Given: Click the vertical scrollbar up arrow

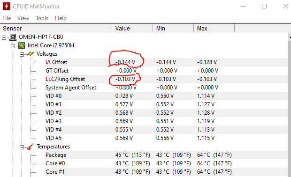Looking at the screenshot, I should click(x=290, y=37).
